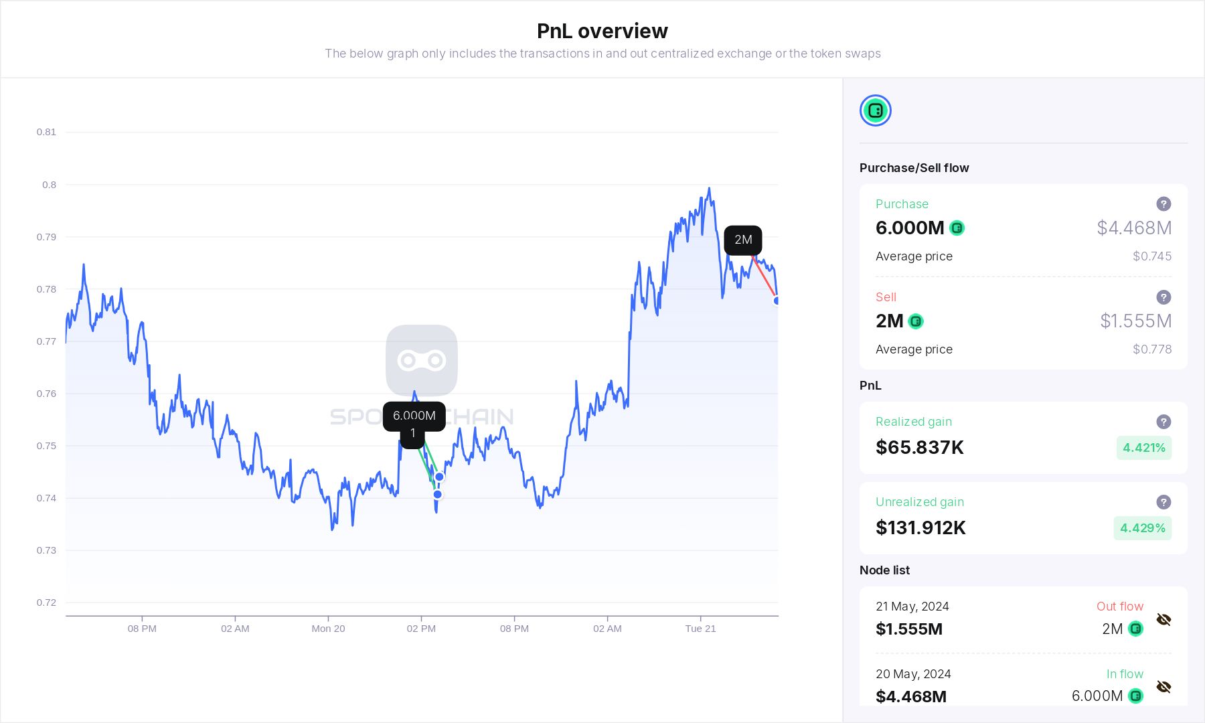Open the Purchase help question mark
Viewport: 1205px width, 723px height.
tap(1164, 204)
